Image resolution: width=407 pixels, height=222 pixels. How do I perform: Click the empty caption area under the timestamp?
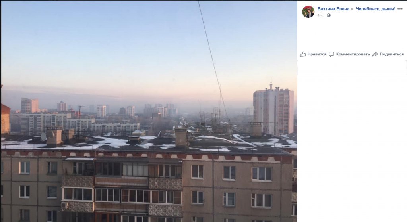click(352, 33)
